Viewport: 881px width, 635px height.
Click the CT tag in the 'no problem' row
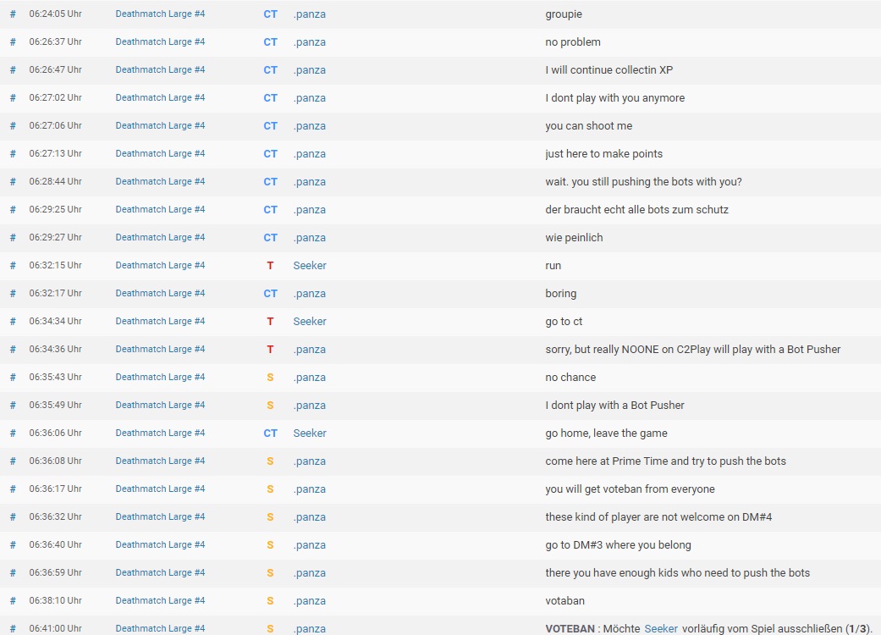[270, 42]
